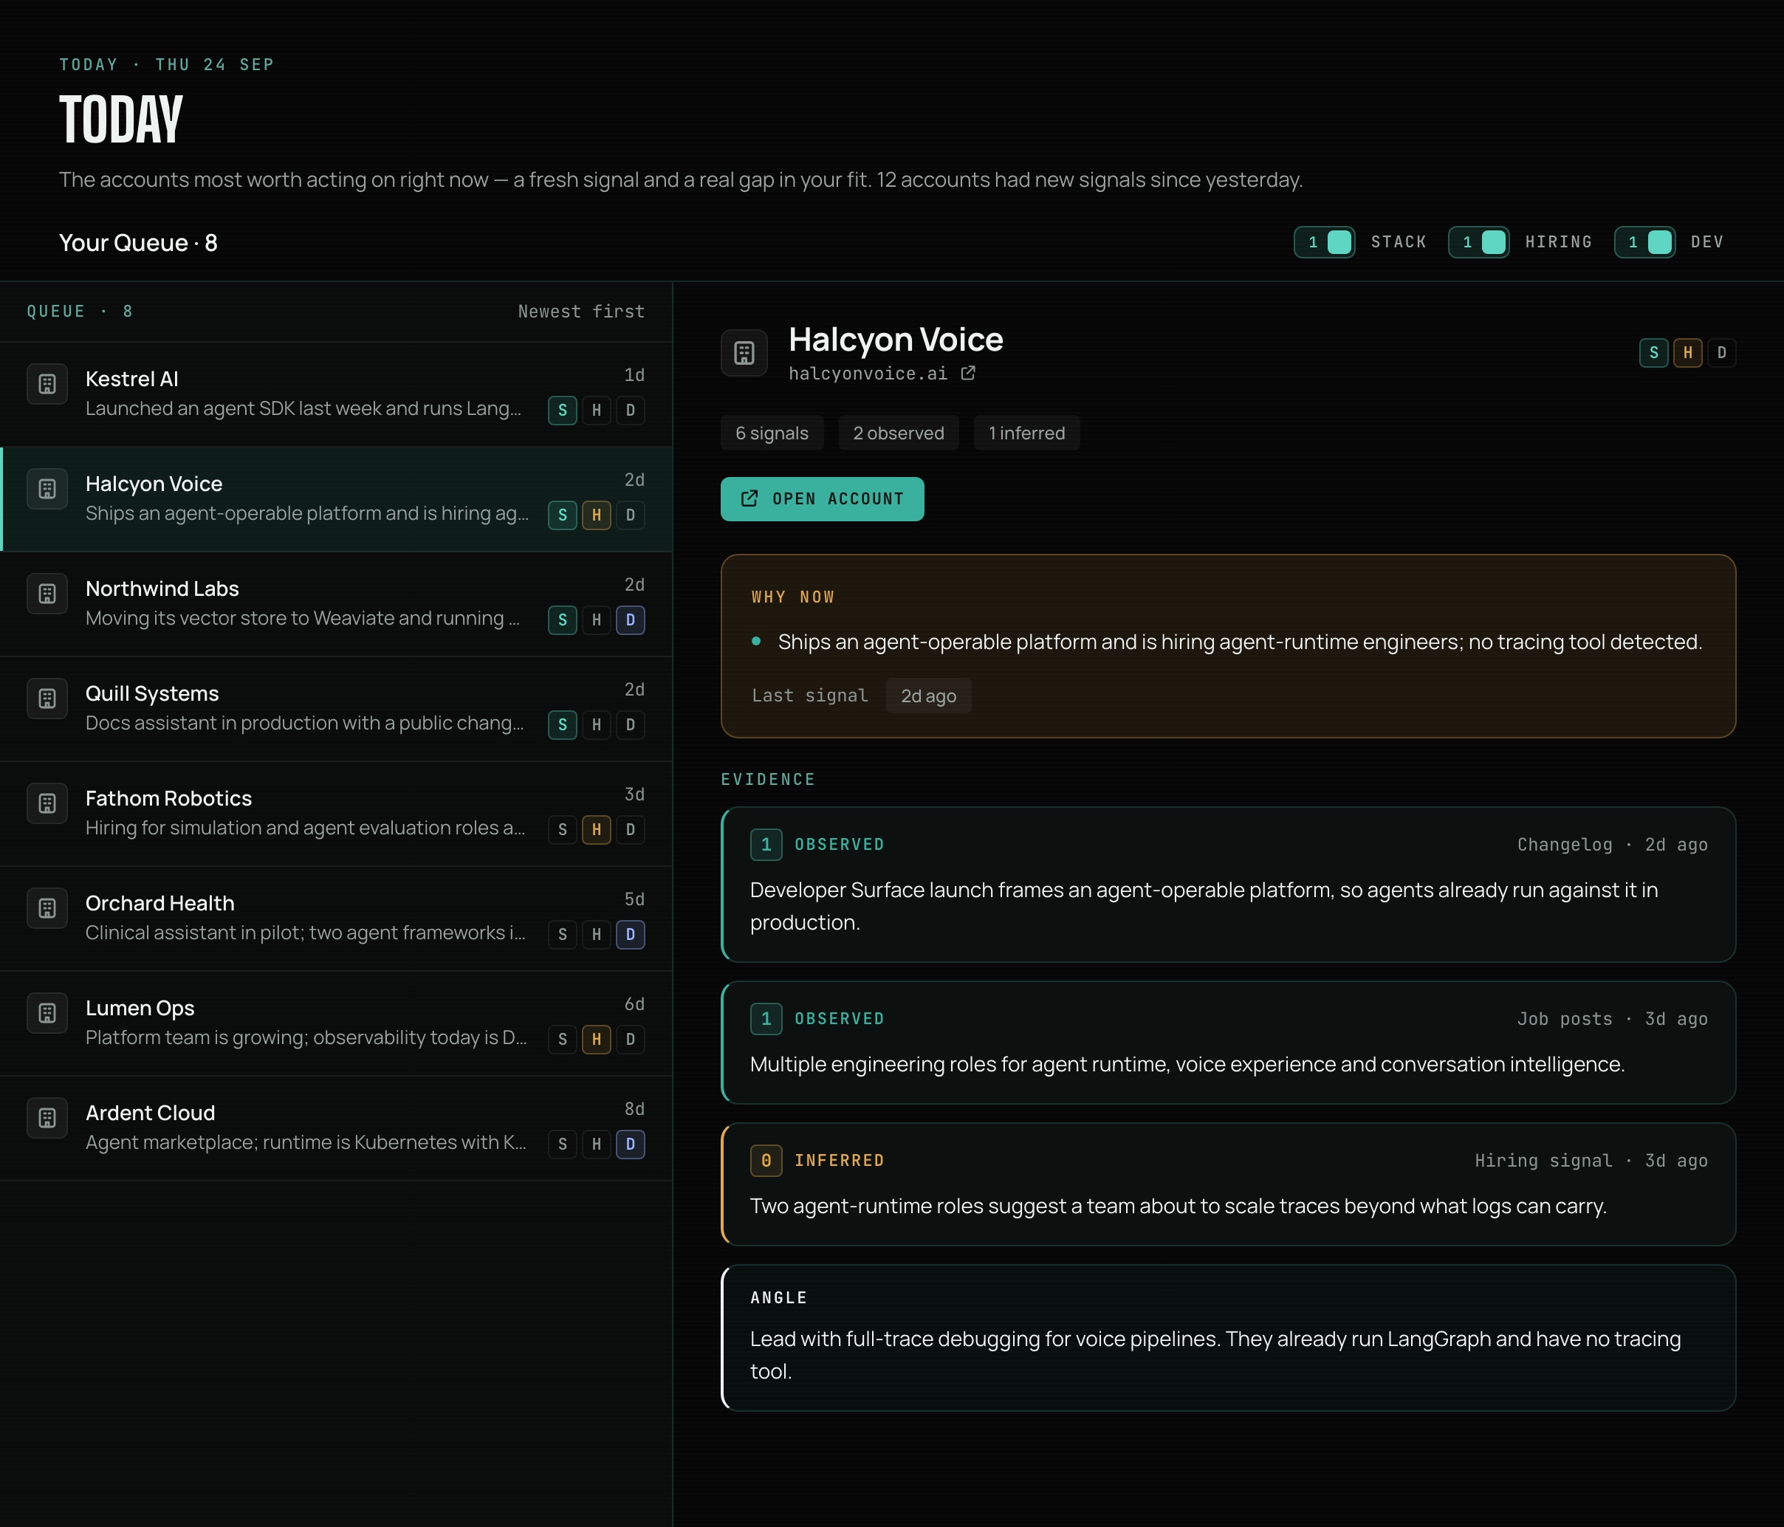Select the Northwind Labs queue row

click(x=336, y=603)
